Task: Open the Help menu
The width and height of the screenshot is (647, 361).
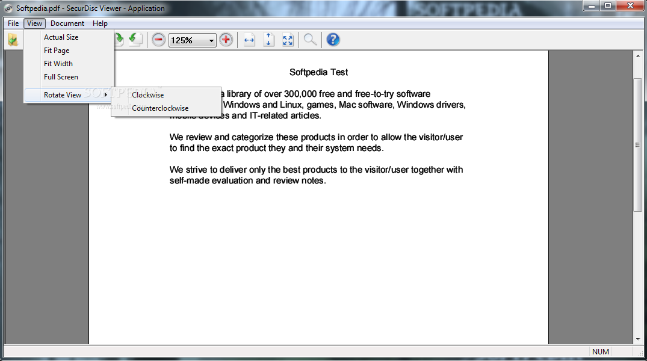Action: 100,23
